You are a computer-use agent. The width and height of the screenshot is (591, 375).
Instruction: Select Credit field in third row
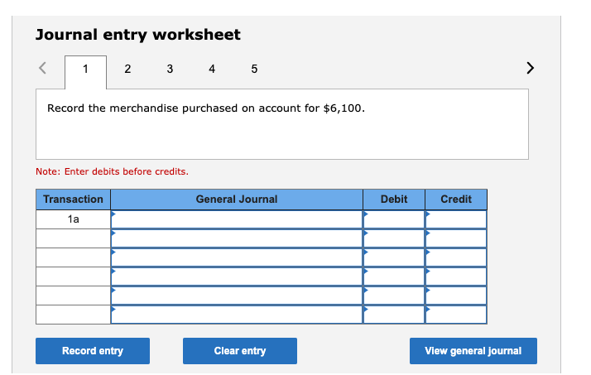[456, 257]
